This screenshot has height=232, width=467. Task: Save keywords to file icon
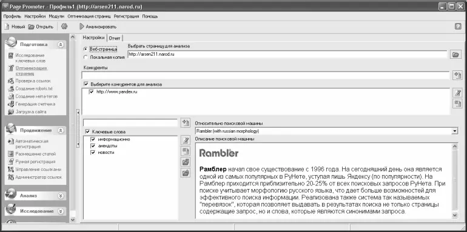click(186, 173)
